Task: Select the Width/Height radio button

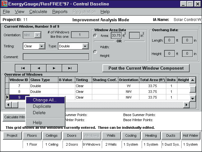Action: click(x=95, y=52)
